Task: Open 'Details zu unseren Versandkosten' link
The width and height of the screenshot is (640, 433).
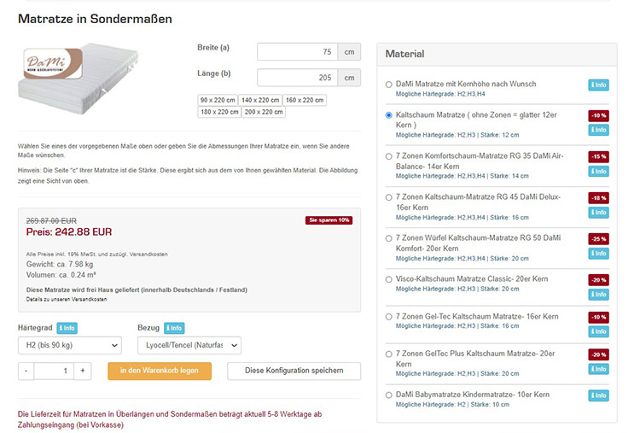Action: pos(67,300)
